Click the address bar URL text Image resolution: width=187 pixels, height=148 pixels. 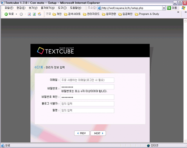click(x=123, y=8)
